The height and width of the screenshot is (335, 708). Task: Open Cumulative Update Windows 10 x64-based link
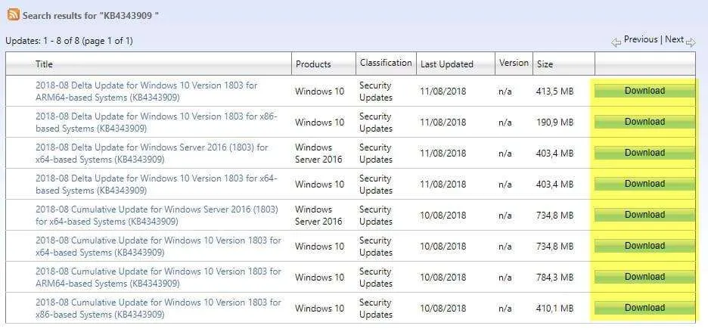158,247
